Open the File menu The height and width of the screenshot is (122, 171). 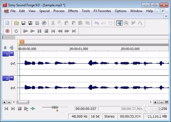(13, 11)
